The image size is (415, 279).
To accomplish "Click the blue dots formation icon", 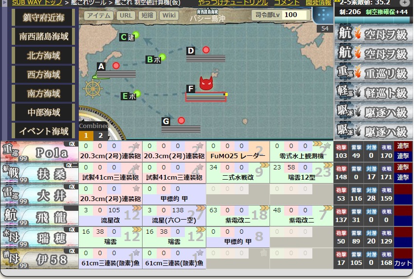I will click(x=323, y=15).
